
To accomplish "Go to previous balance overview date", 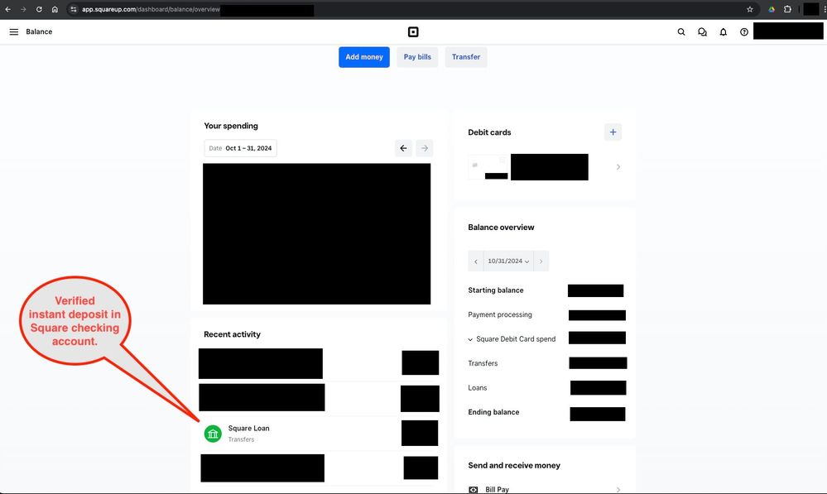I will click(476, 261).
